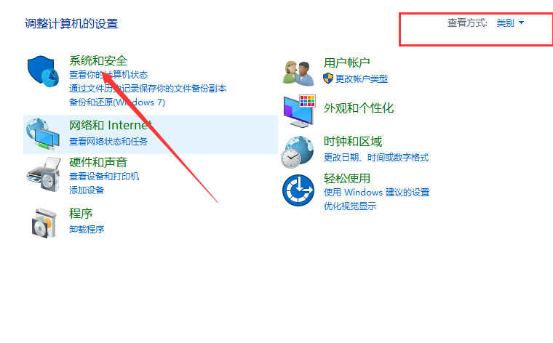Image resolution: width=553 pixels, height=343 pixels.
Task: Open 备份和还原(Windows 7) link
Action: (x=117, y=102)
